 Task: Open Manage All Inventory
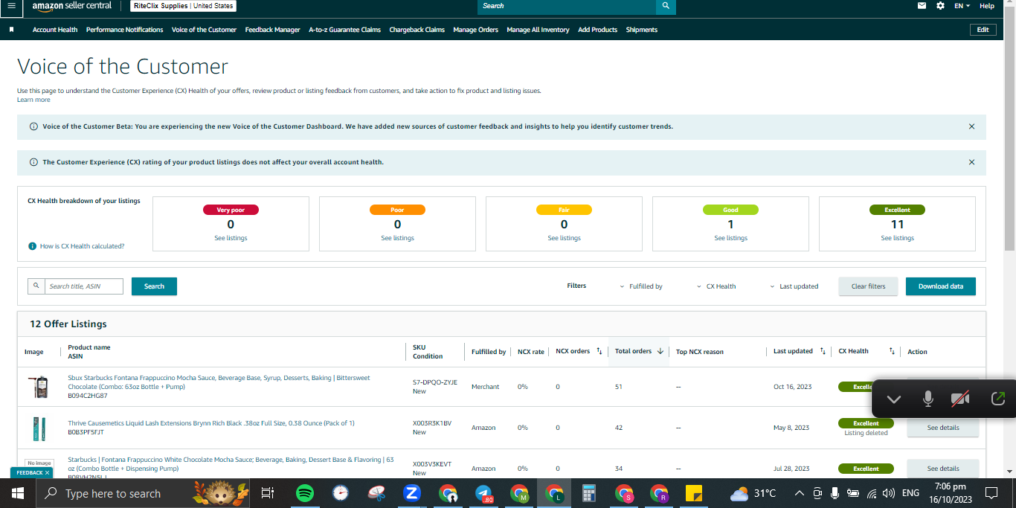[538, 30]
